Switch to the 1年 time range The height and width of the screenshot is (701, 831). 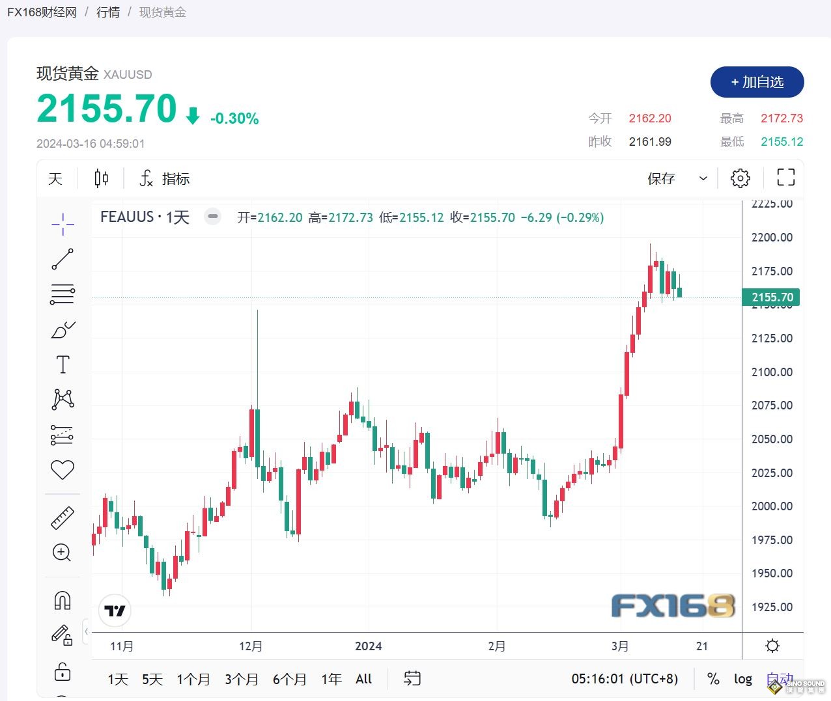coord(331,679)
